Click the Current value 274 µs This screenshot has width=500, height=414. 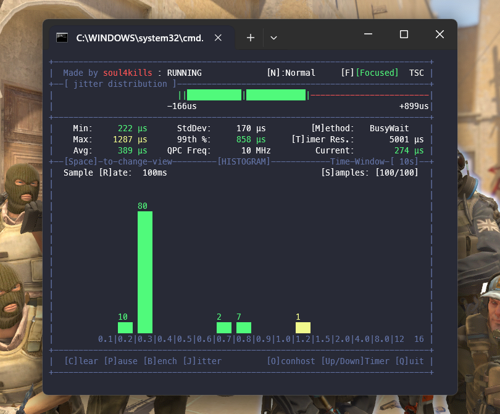(409, 150)
